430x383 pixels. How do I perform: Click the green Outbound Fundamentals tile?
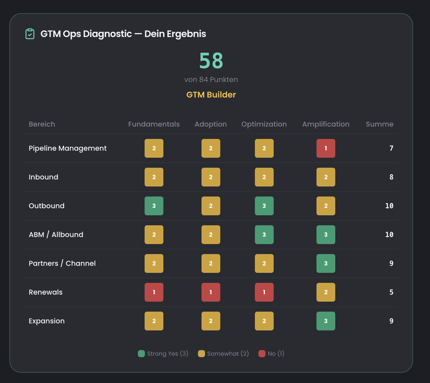(154, 206)
